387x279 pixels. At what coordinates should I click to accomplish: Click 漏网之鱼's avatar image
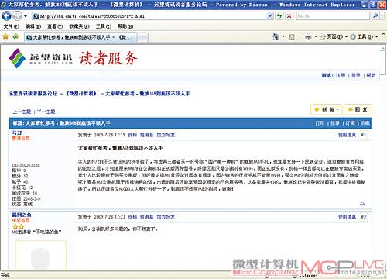[40, 255]
